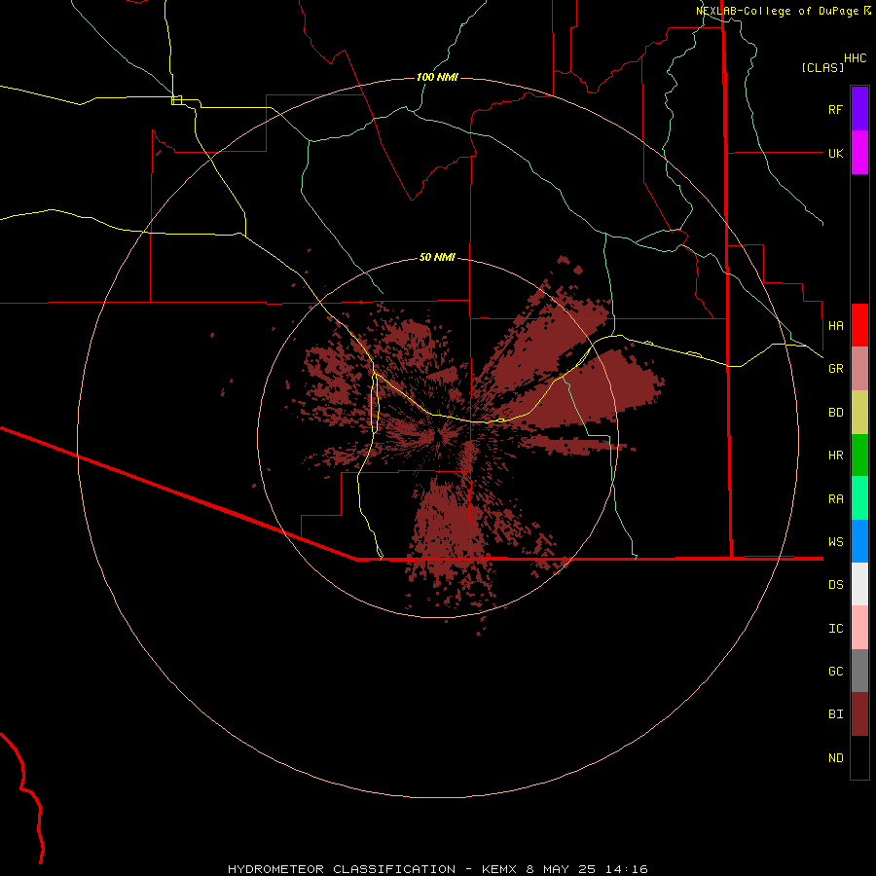Click the HR legend label
Screen dimensions: 876x876
coord(836,456)
